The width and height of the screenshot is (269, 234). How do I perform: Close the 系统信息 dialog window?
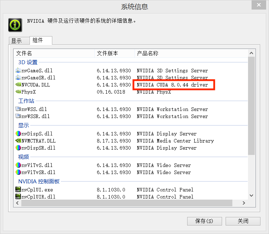pyautogui.click(x=259, y=5)
